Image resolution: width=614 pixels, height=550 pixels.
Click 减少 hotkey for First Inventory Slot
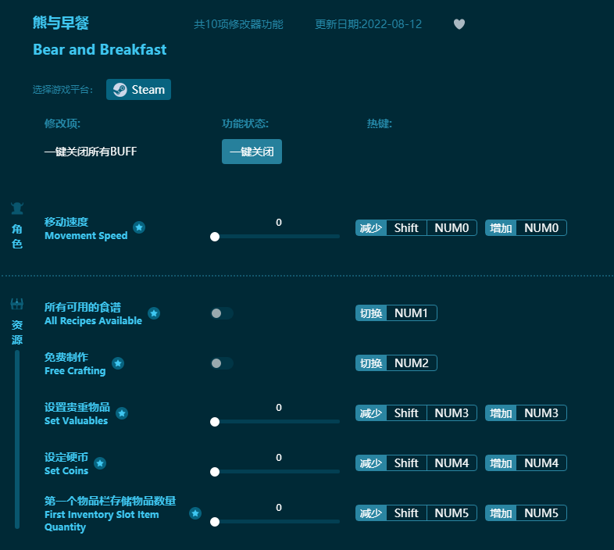[x=371, y=512]
